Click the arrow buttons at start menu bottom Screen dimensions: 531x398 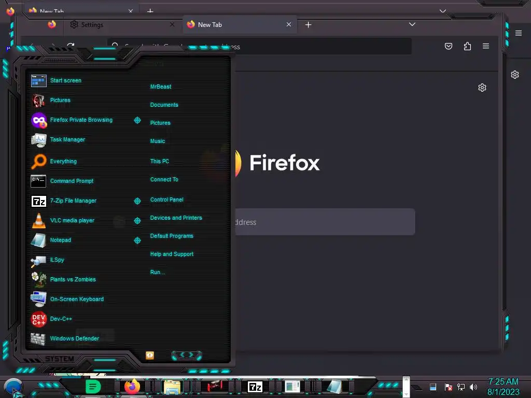pos(187,355)
